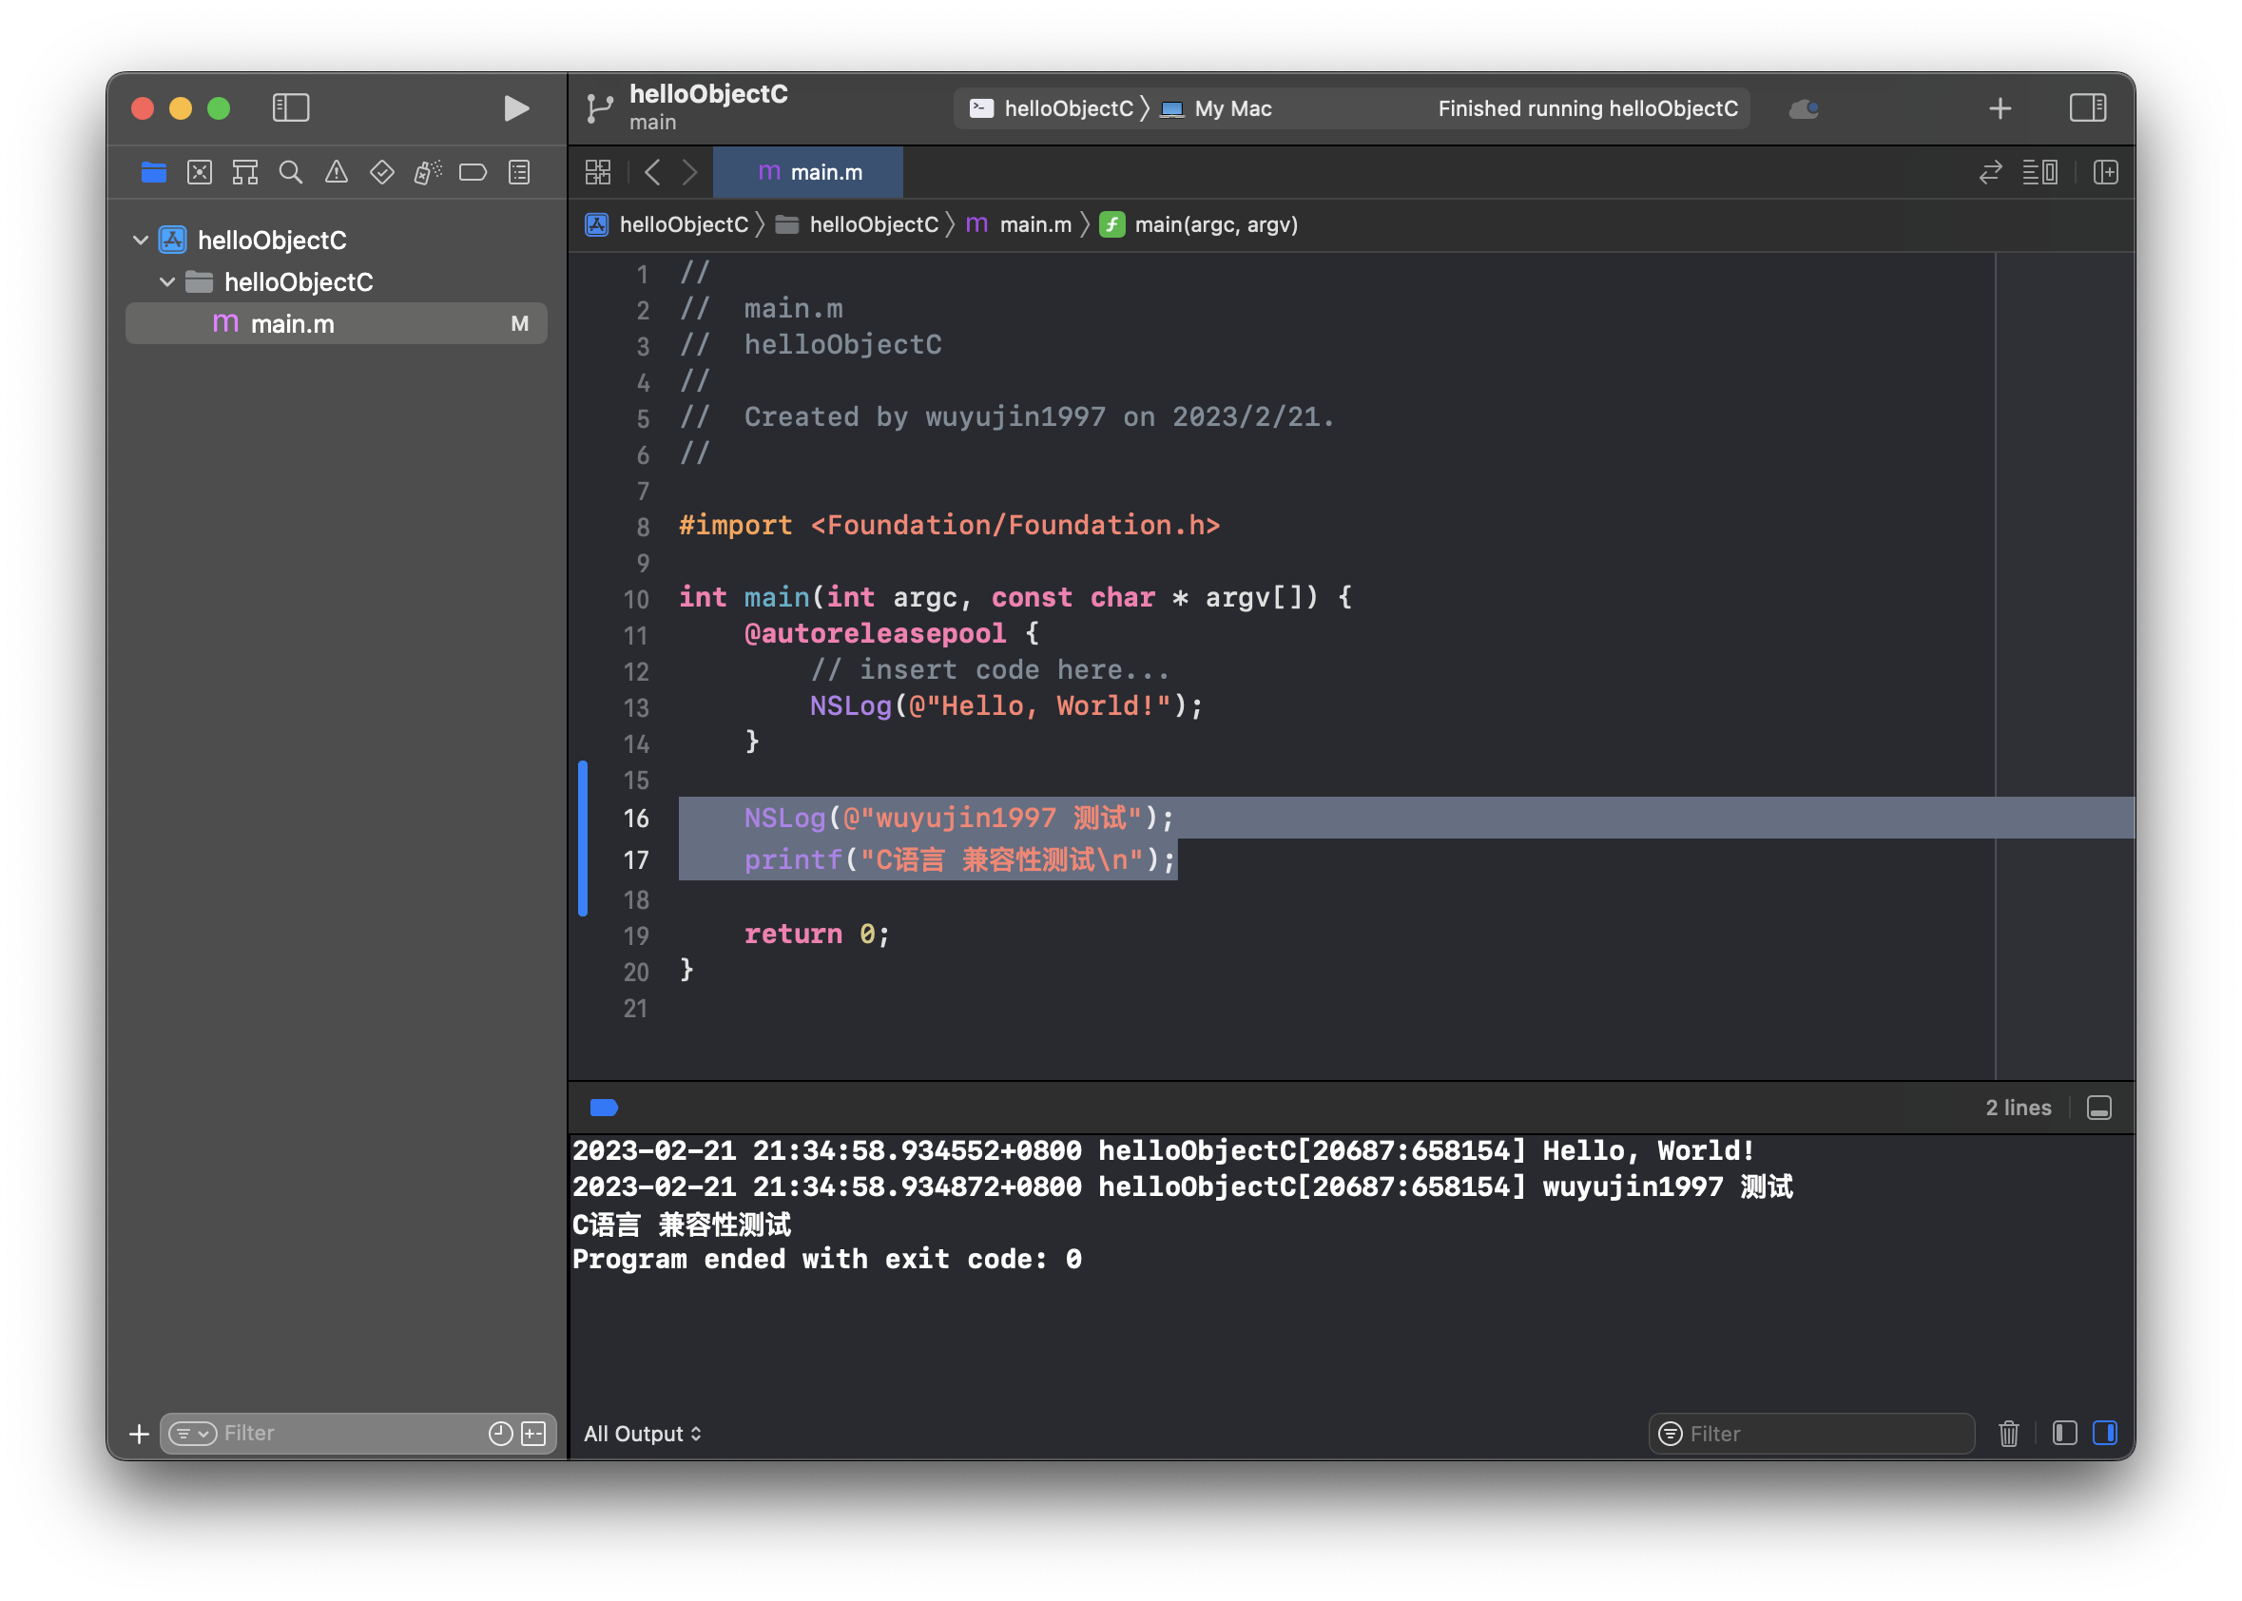Go forward in editor history
This screenshot has height=1601, width=2242.
(690, 172)
